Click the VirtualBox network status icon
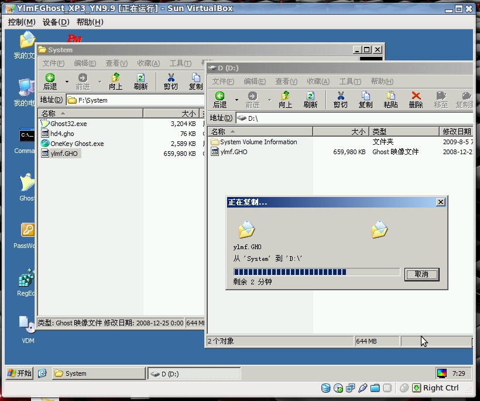This screenshot has height=401, width=480. coord(351,388)
